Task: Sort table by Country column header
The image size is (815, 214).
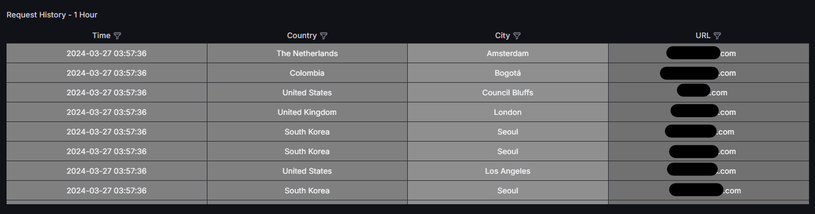Action: point(301,35)
